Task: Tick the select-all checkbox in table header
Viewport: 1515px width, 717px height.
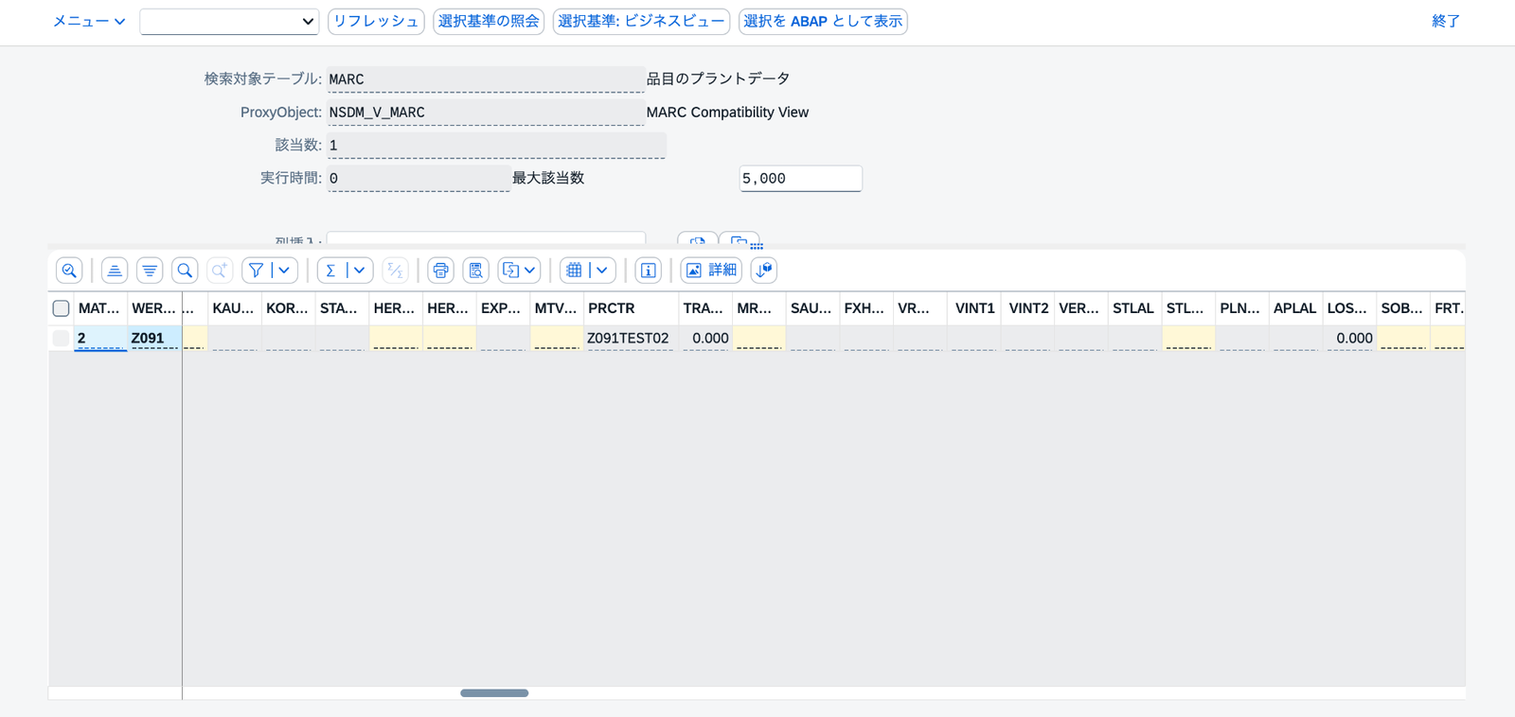Action: point(61,308)
